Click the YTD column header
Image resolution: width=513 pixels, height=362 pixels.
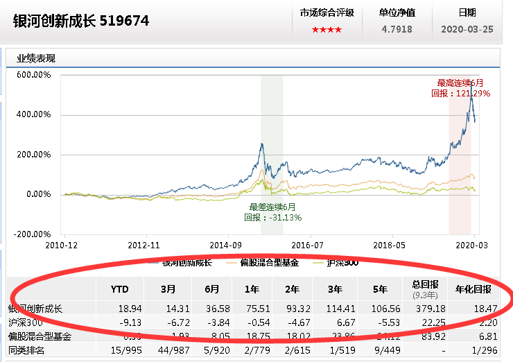[119, 289]
